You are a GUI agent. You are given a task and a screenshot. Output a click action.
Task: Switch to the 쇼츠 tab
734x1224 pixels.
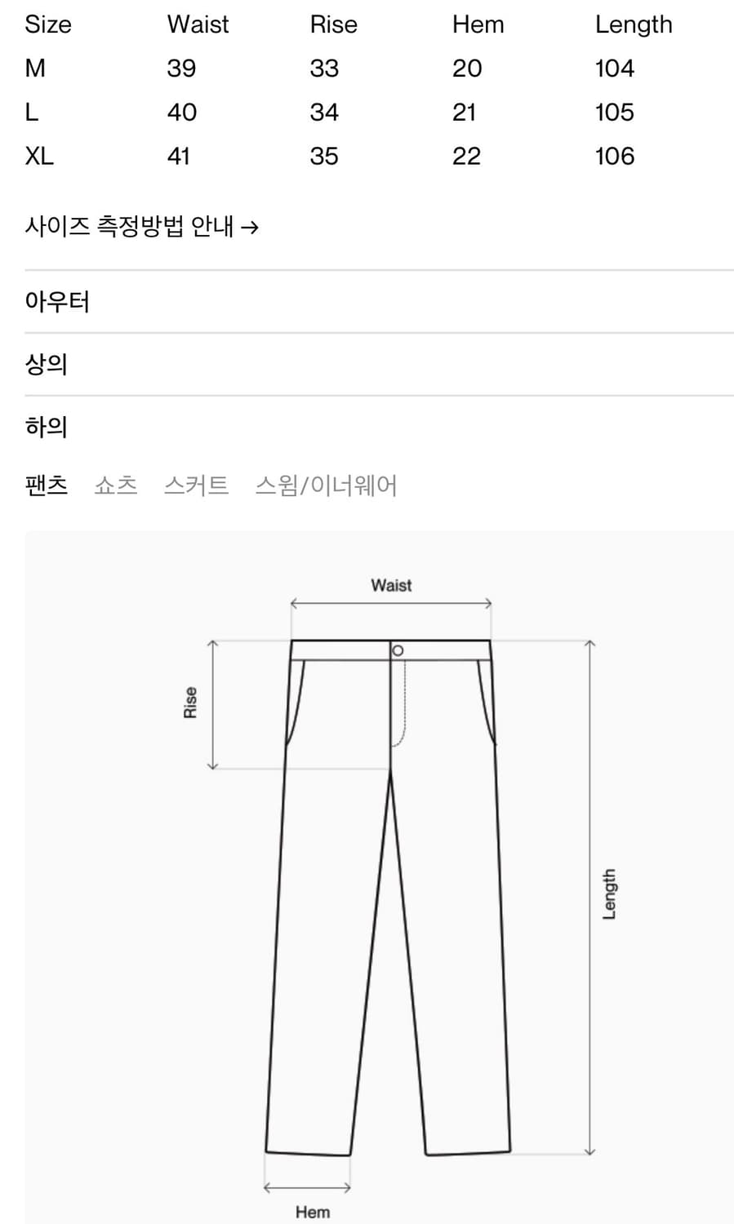(114, 485)
